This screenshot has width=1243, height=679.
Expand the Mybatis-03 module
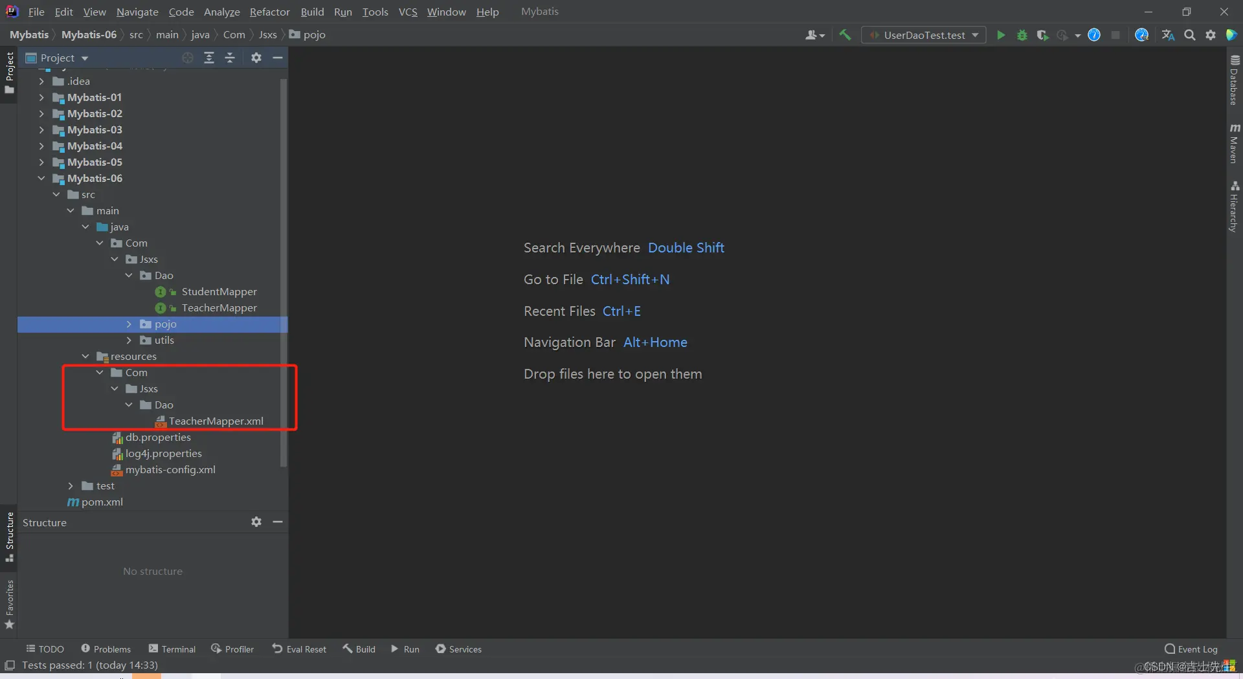[x=41, y=129]
